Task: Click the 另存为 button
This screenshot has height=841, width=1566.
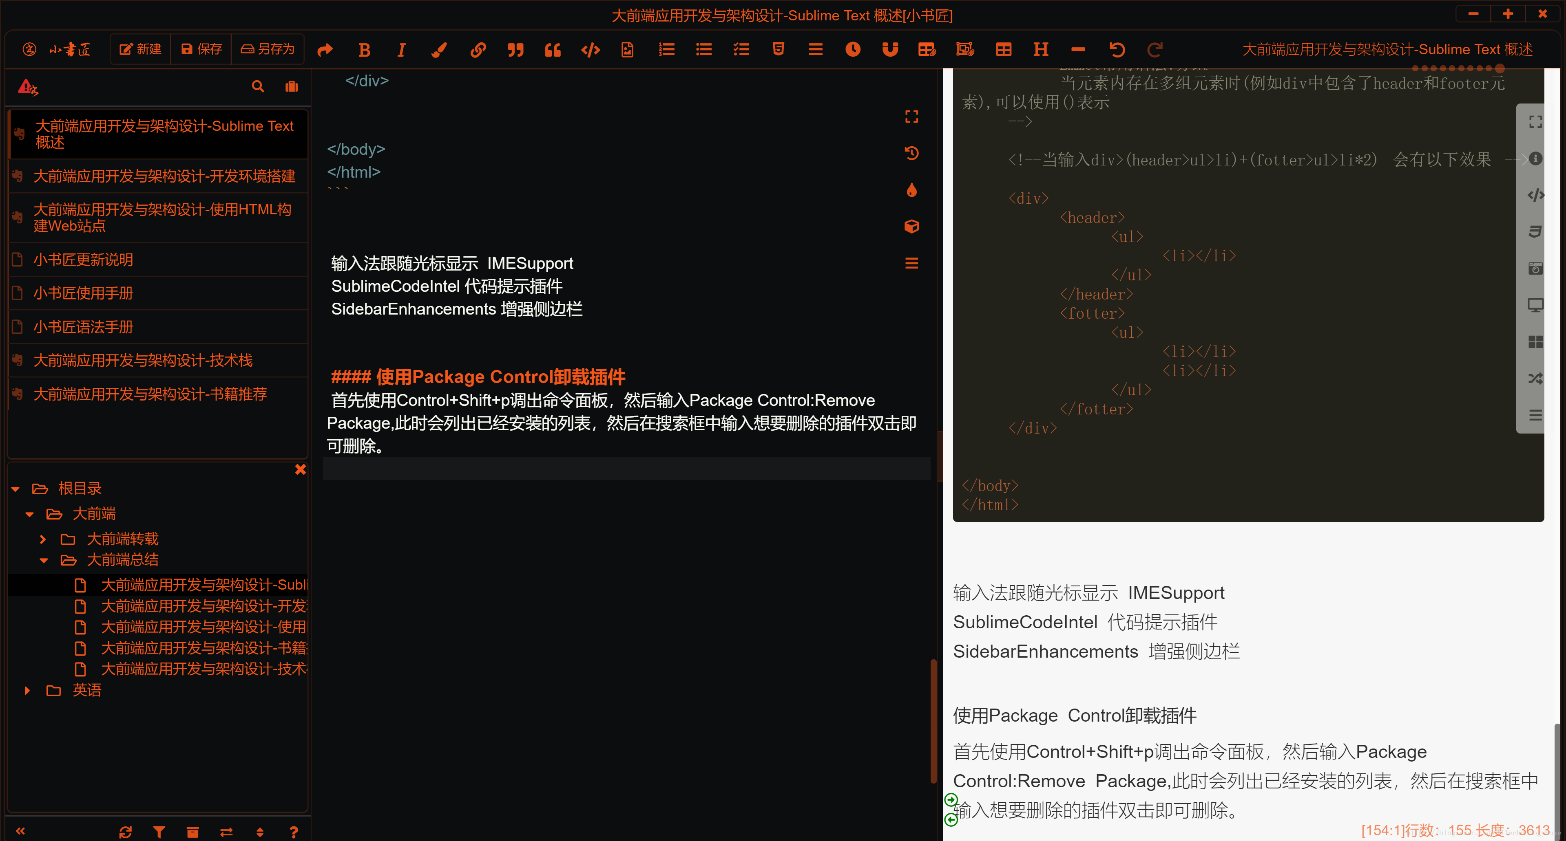Action: [x=268, y=49]
